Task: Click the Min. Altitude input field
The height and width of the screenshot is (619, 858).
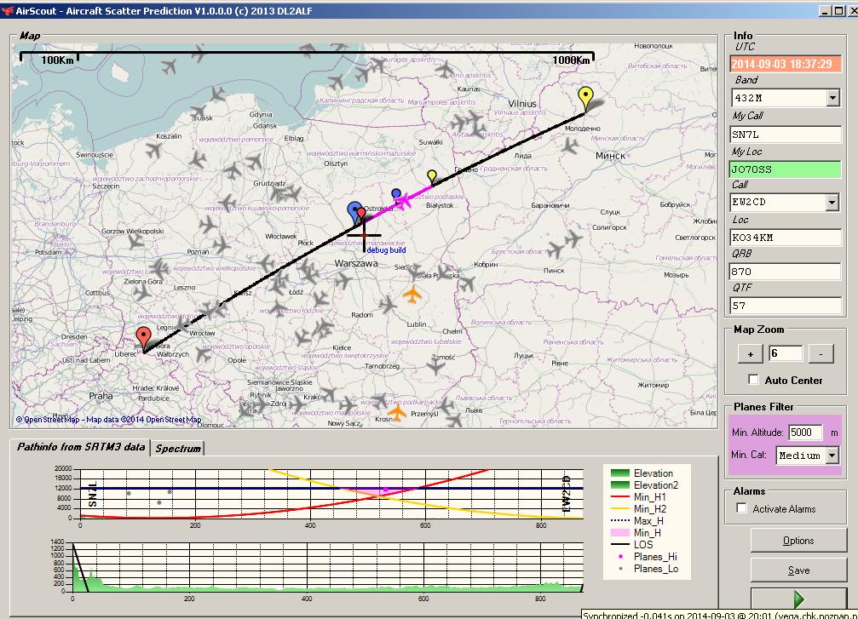Action: click(804, 433)
